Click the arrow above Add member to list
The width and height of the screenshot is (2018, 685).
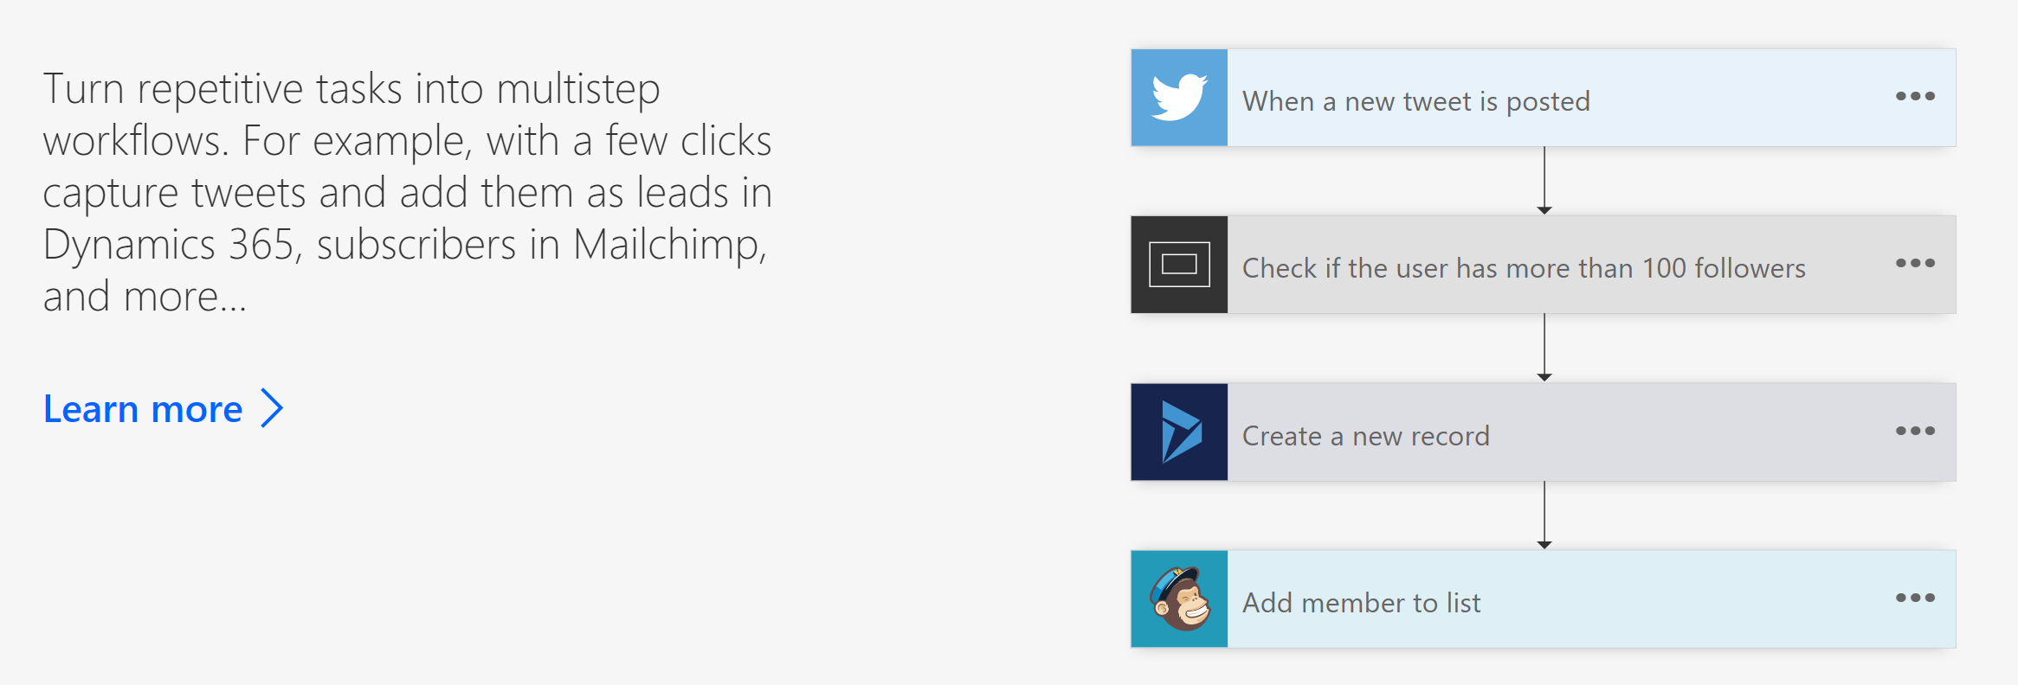click(x=1544, y=515)
